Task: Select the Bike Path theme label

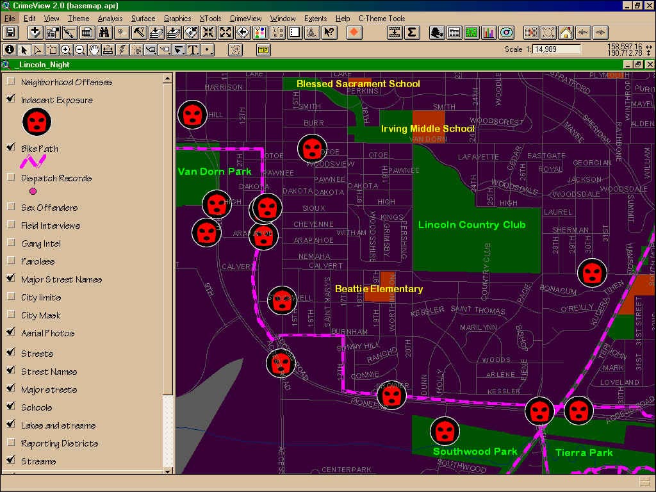Action: click(x=40, y=149)
